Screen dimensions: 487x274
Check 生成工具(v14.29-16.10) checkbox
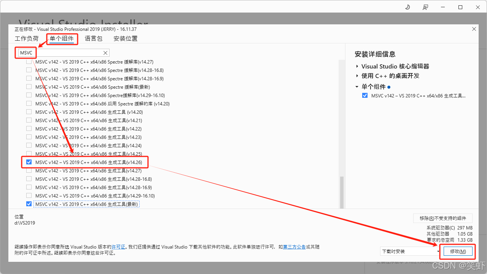pos(29,196)
